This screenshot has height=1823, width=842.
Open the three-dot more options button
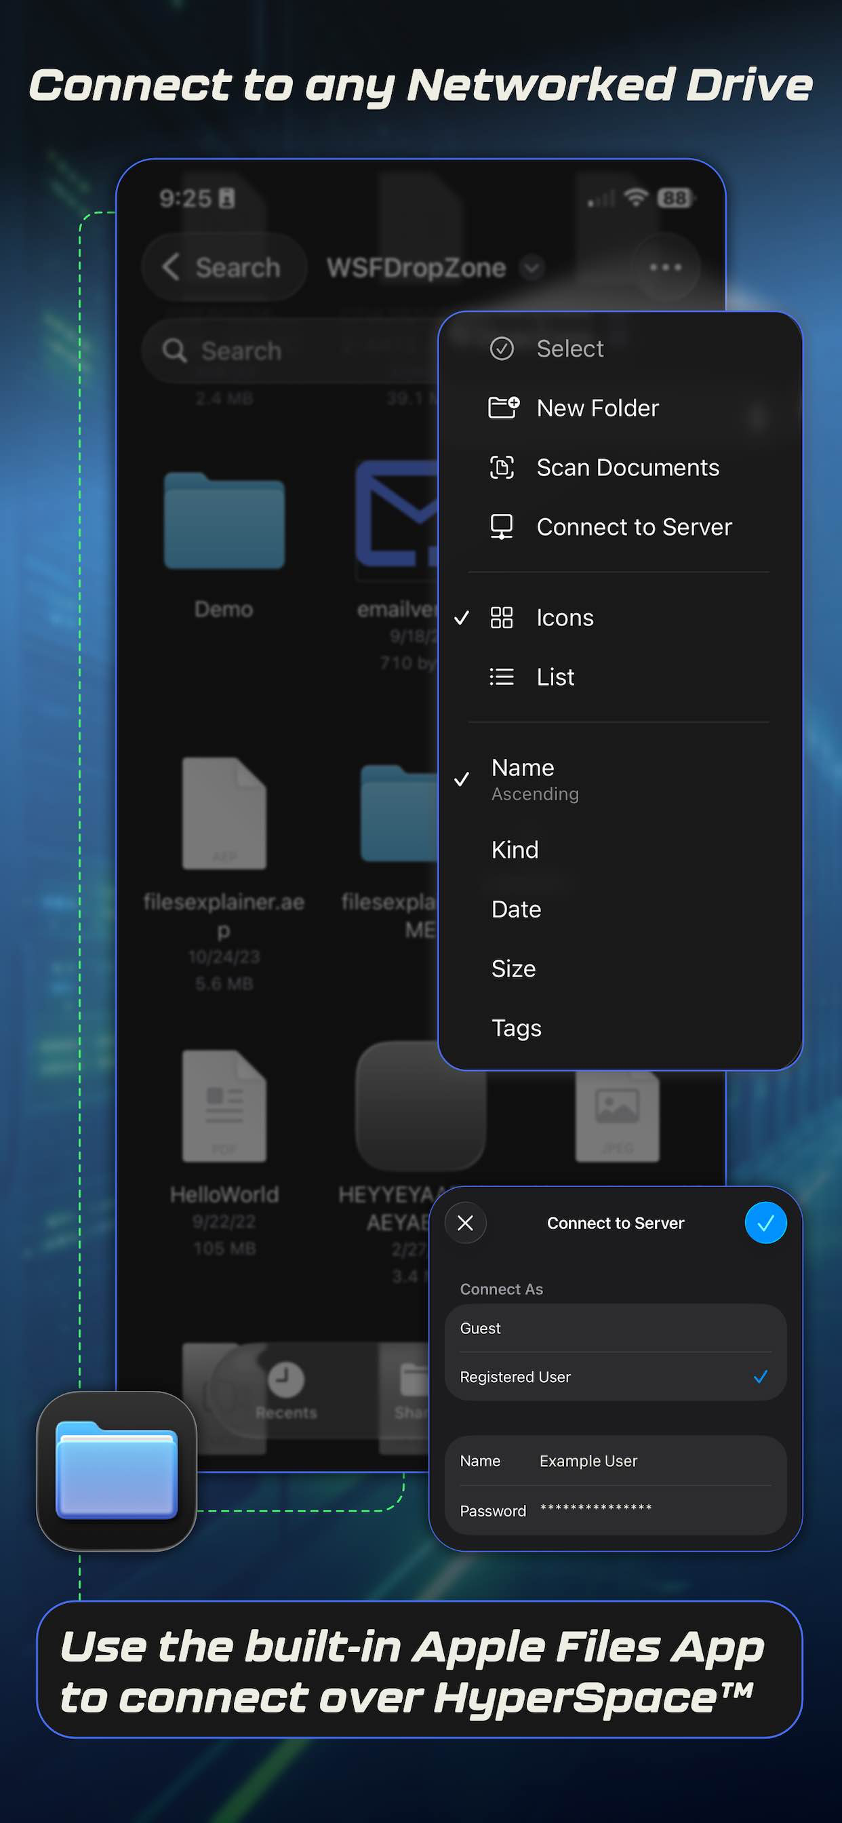pos(665,267)
